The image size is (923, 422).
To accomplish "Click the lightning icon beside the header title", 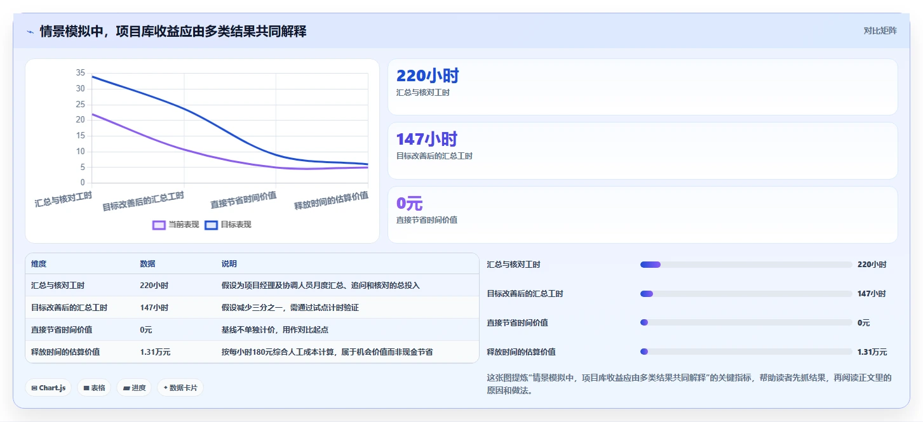I will click(x=30, y=32).
